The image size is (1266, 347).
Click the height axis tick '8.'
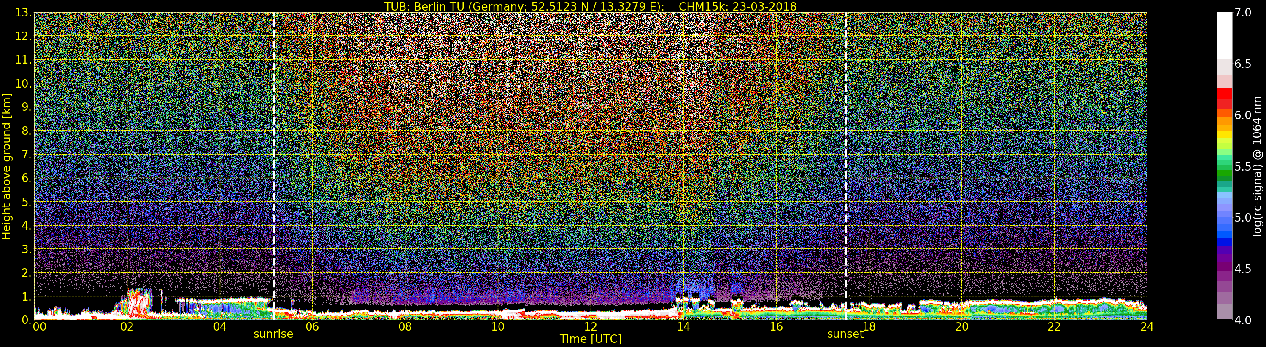[27, 131]
